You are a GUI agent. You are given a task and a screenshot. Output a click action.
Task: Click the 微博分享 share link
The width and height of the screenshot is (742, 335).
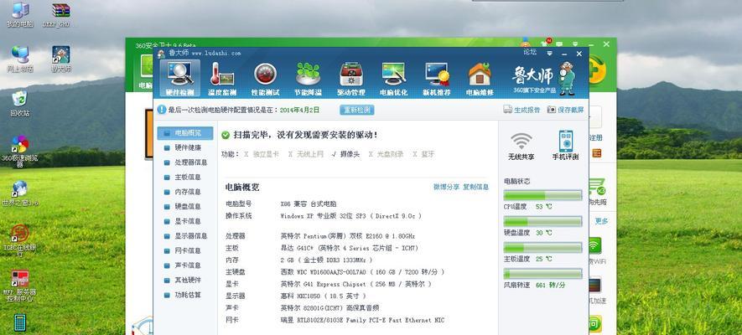click(446, 187)
